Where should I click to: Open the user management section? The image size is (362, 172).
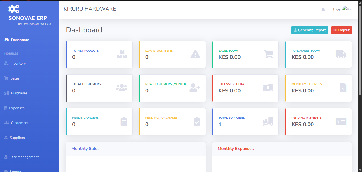[24, 157]
